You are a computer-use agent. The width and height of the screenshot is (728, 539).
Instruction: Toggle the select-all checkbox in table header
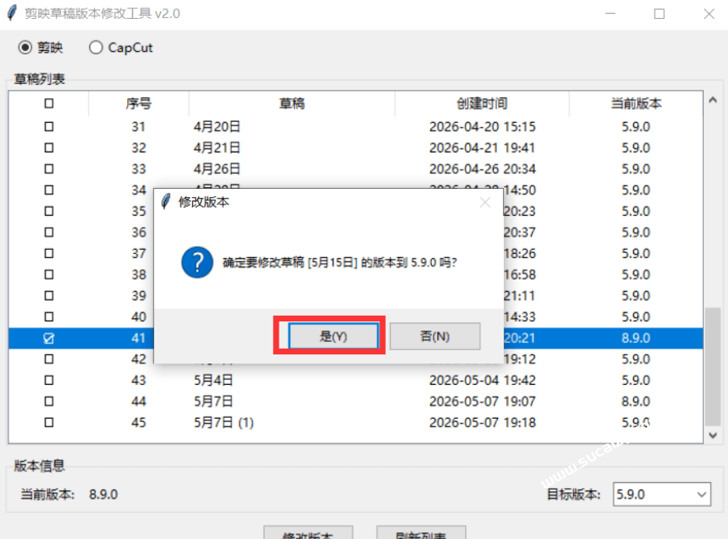(49, 103)
